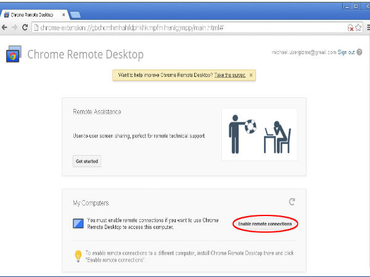Open a new tab from the tab strip
This screenshot has width=370, height=277.
[x=76, y=14]
